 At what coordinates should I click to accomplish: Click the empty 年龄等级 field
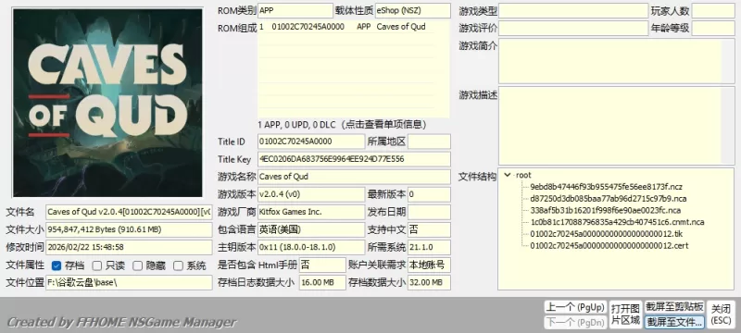[713, 28]
